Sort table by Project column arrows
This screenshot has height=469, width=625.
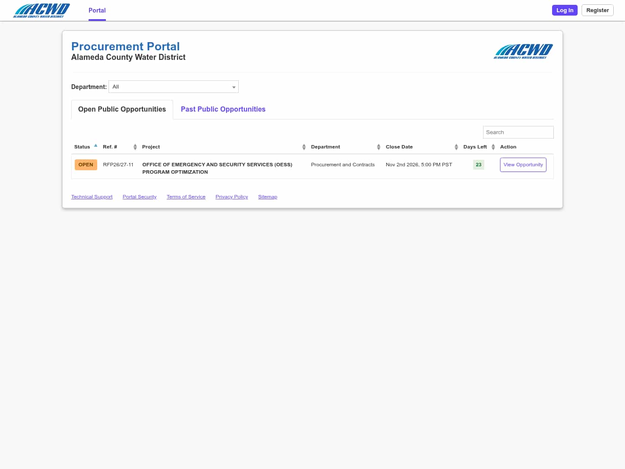tap(304, 147)
